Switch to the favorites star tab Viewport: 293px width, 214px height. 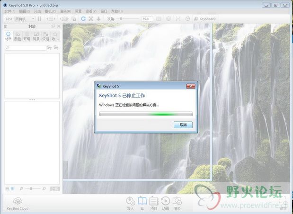tap(55, 36)
